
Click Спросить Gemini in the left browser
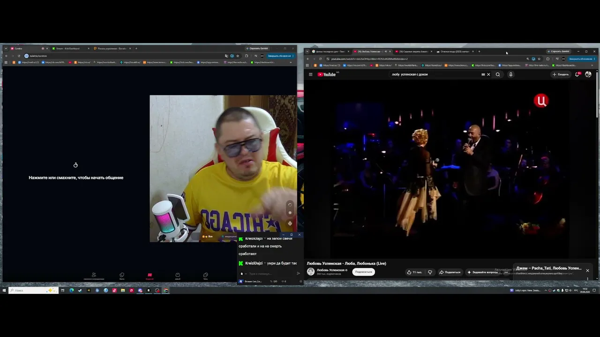257,49
